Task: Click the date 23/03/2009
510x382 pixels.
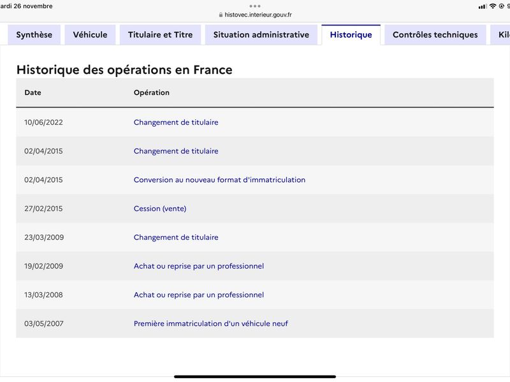Action: 44,237
